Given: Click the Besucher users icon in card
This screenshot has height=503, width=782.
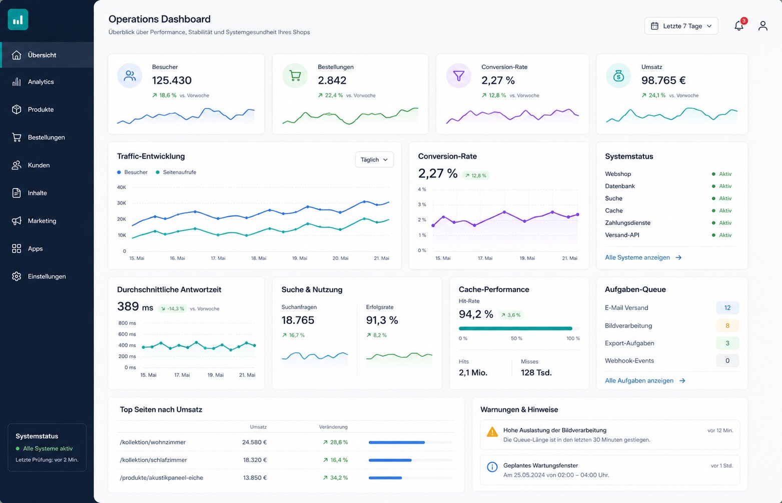Looking at the screenshot, I should 130,76.
